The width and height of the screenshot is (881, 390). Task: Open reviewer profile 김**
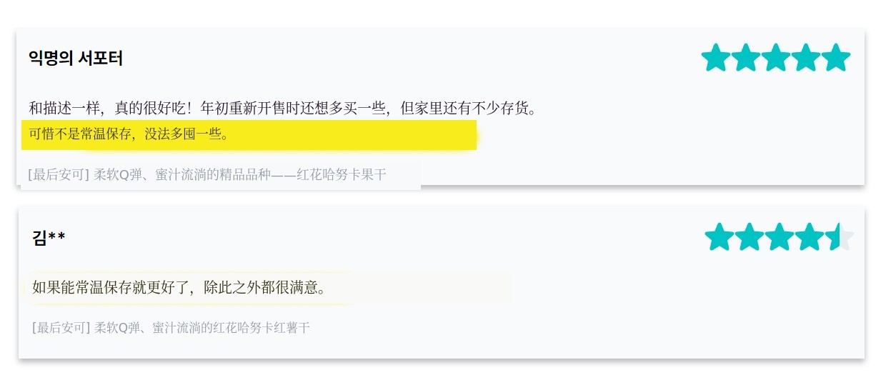[49, 238]
